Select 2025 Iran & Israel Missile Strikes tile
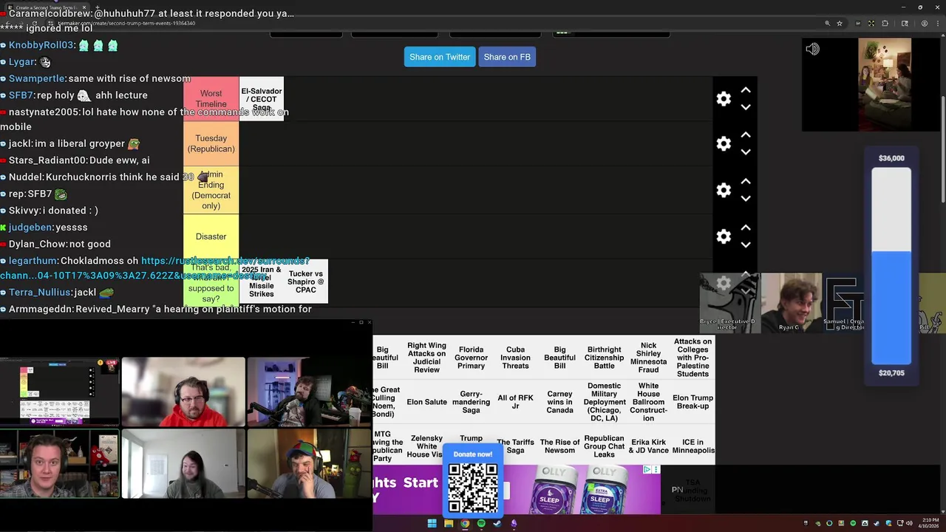This screenshot has width=946, height=532. click(262, 282)
